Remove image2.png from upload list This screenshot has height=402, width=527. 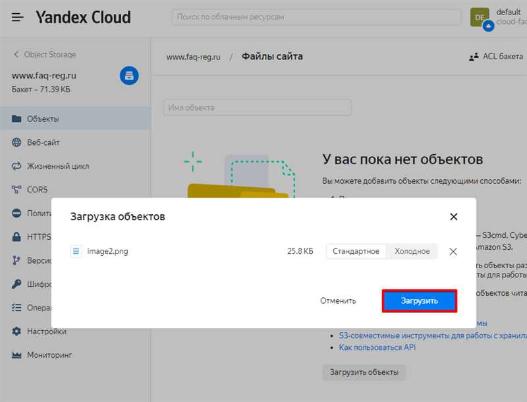[453, 252]
